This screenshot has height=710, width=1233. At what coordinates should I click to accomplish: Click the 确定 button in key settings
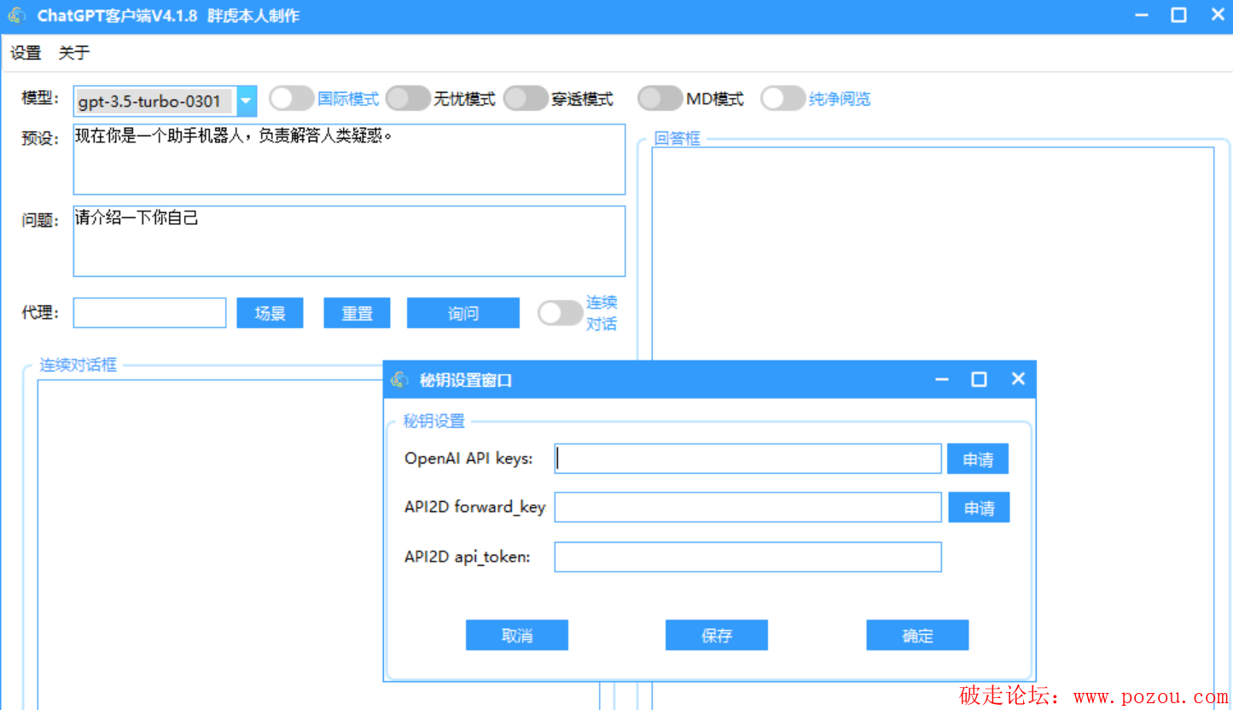point(917,635)
